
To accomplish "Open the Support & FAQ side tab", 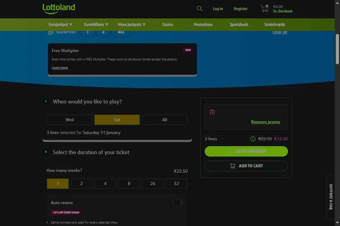I will pyautogui.click(x=331, y=197).
